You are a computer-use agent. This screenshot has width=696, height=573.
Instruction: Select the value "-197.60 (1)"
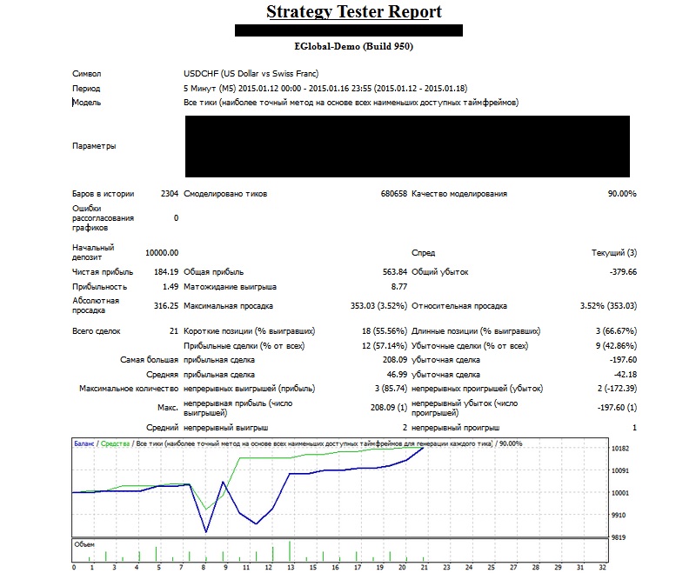618,408
